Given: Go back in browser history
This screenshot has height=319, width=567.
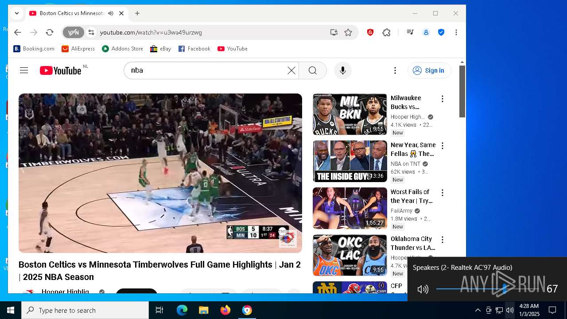Looking at the screenshot, I should [18, 32].
